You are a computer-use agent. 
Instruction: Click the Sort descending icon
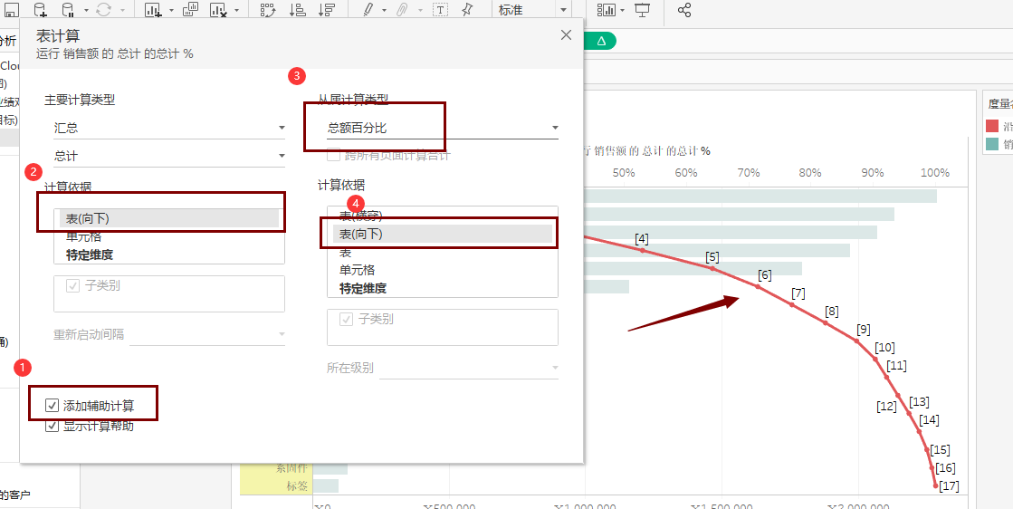tap(327, 10)
